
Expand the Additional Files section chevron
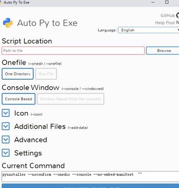(6, 126)
